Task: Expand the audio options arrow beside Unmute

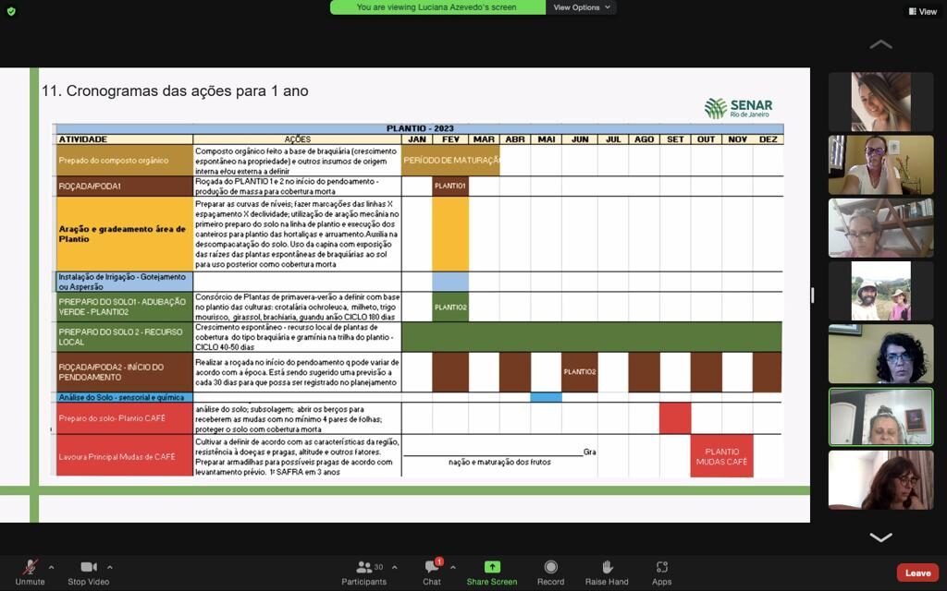Action: [x=52, y=568]
